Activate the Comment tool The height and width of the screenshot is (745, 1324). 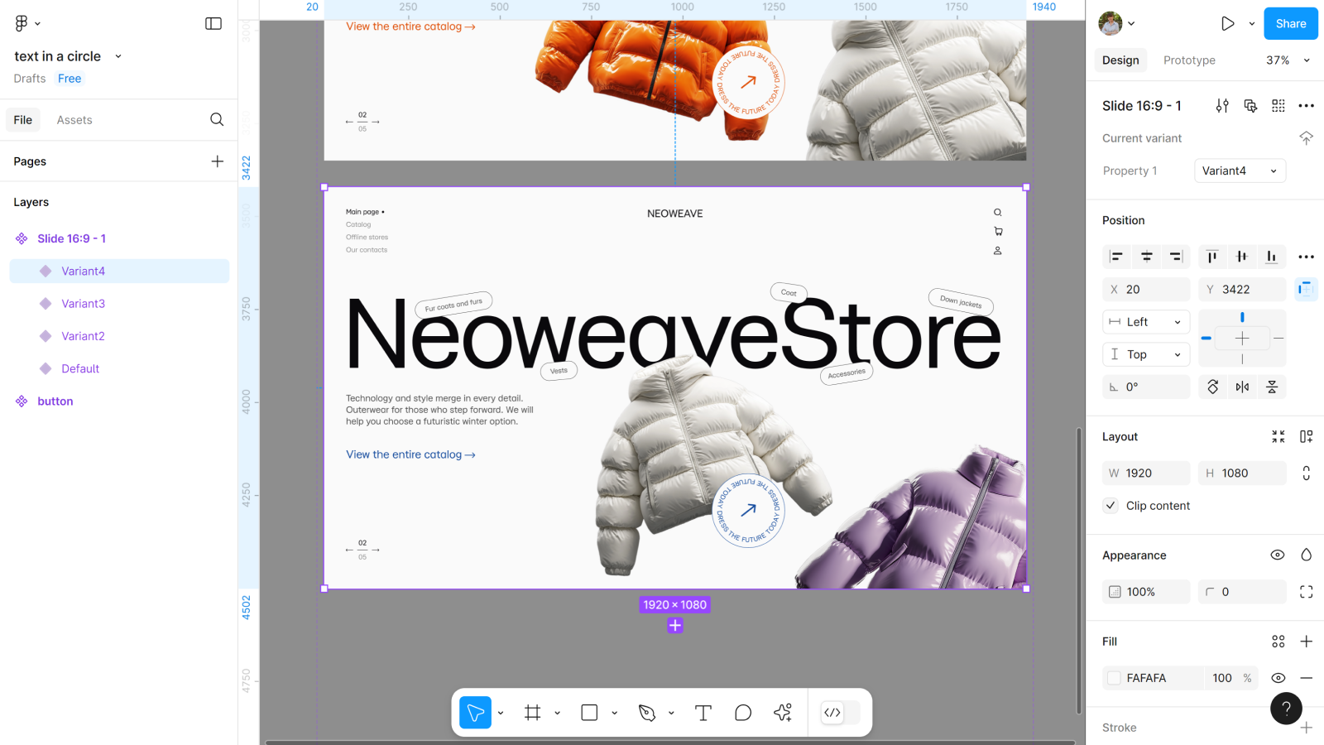(x=742, y=713)
